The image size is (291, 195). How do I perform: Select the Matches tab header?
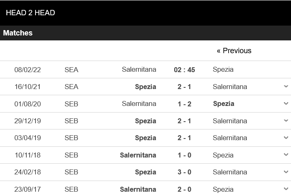pyautogui.click(x=18, y=33)
